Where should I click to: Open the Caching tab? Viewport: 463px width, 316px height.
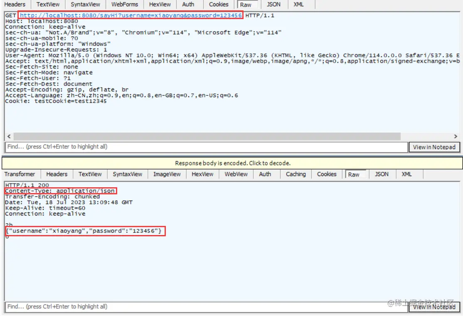(296, 174)
